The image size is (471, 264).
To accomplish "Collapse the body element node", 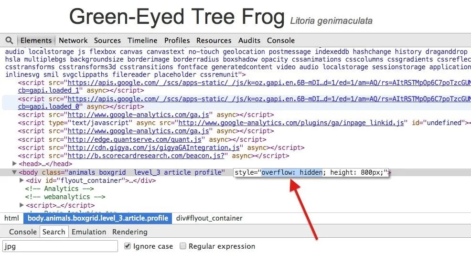I will click(14, 172).
